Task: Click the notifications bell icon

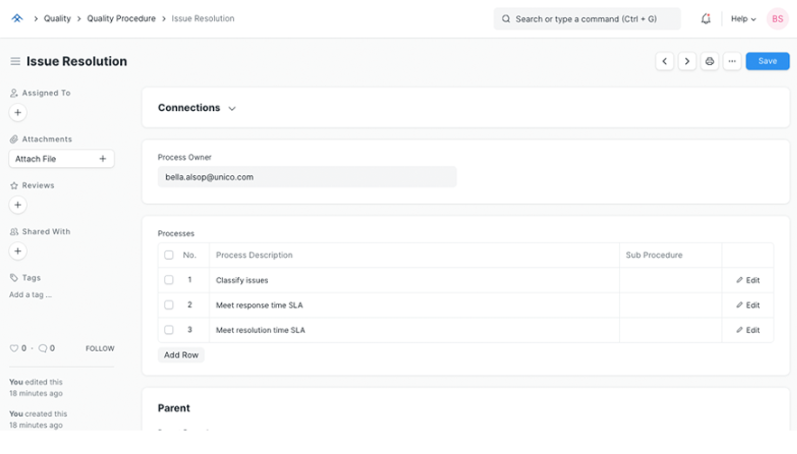Action: tap(706, 19)
